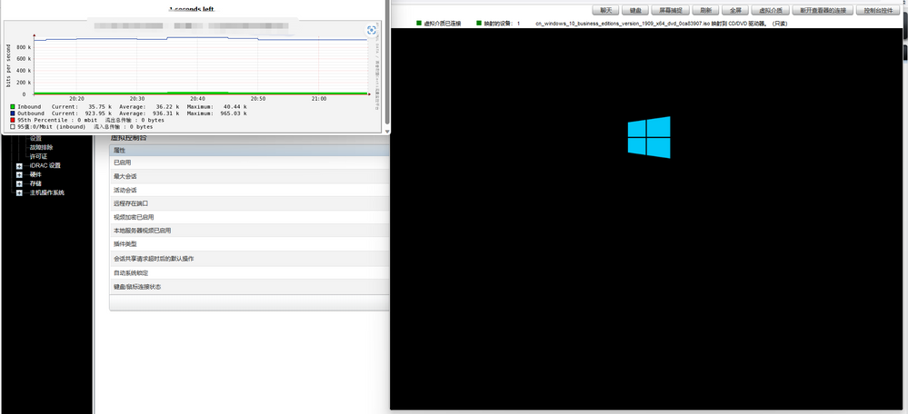Viewport: 908px width, 414px height.
Task: Click green 虚拟介质已连接 status indicator
Action: [x=419, y=24]
